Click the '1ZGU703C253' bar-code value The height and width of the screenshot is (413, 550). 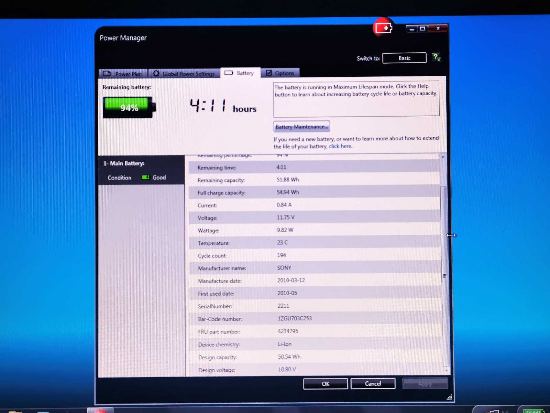click(295, 318)
